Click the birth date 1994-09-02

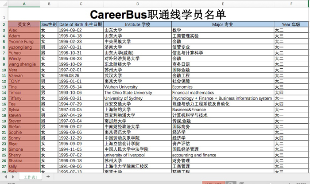click(81, 30)
